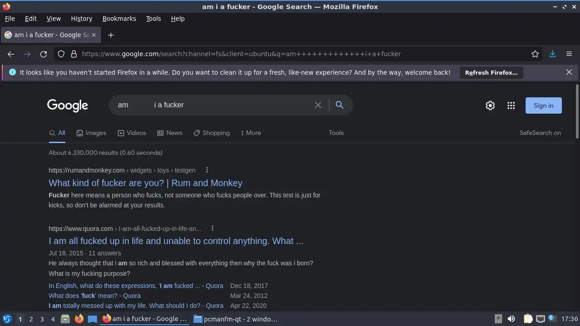Click the Sign in button
This screenshot has width=580, height=326.
[543, 105]
